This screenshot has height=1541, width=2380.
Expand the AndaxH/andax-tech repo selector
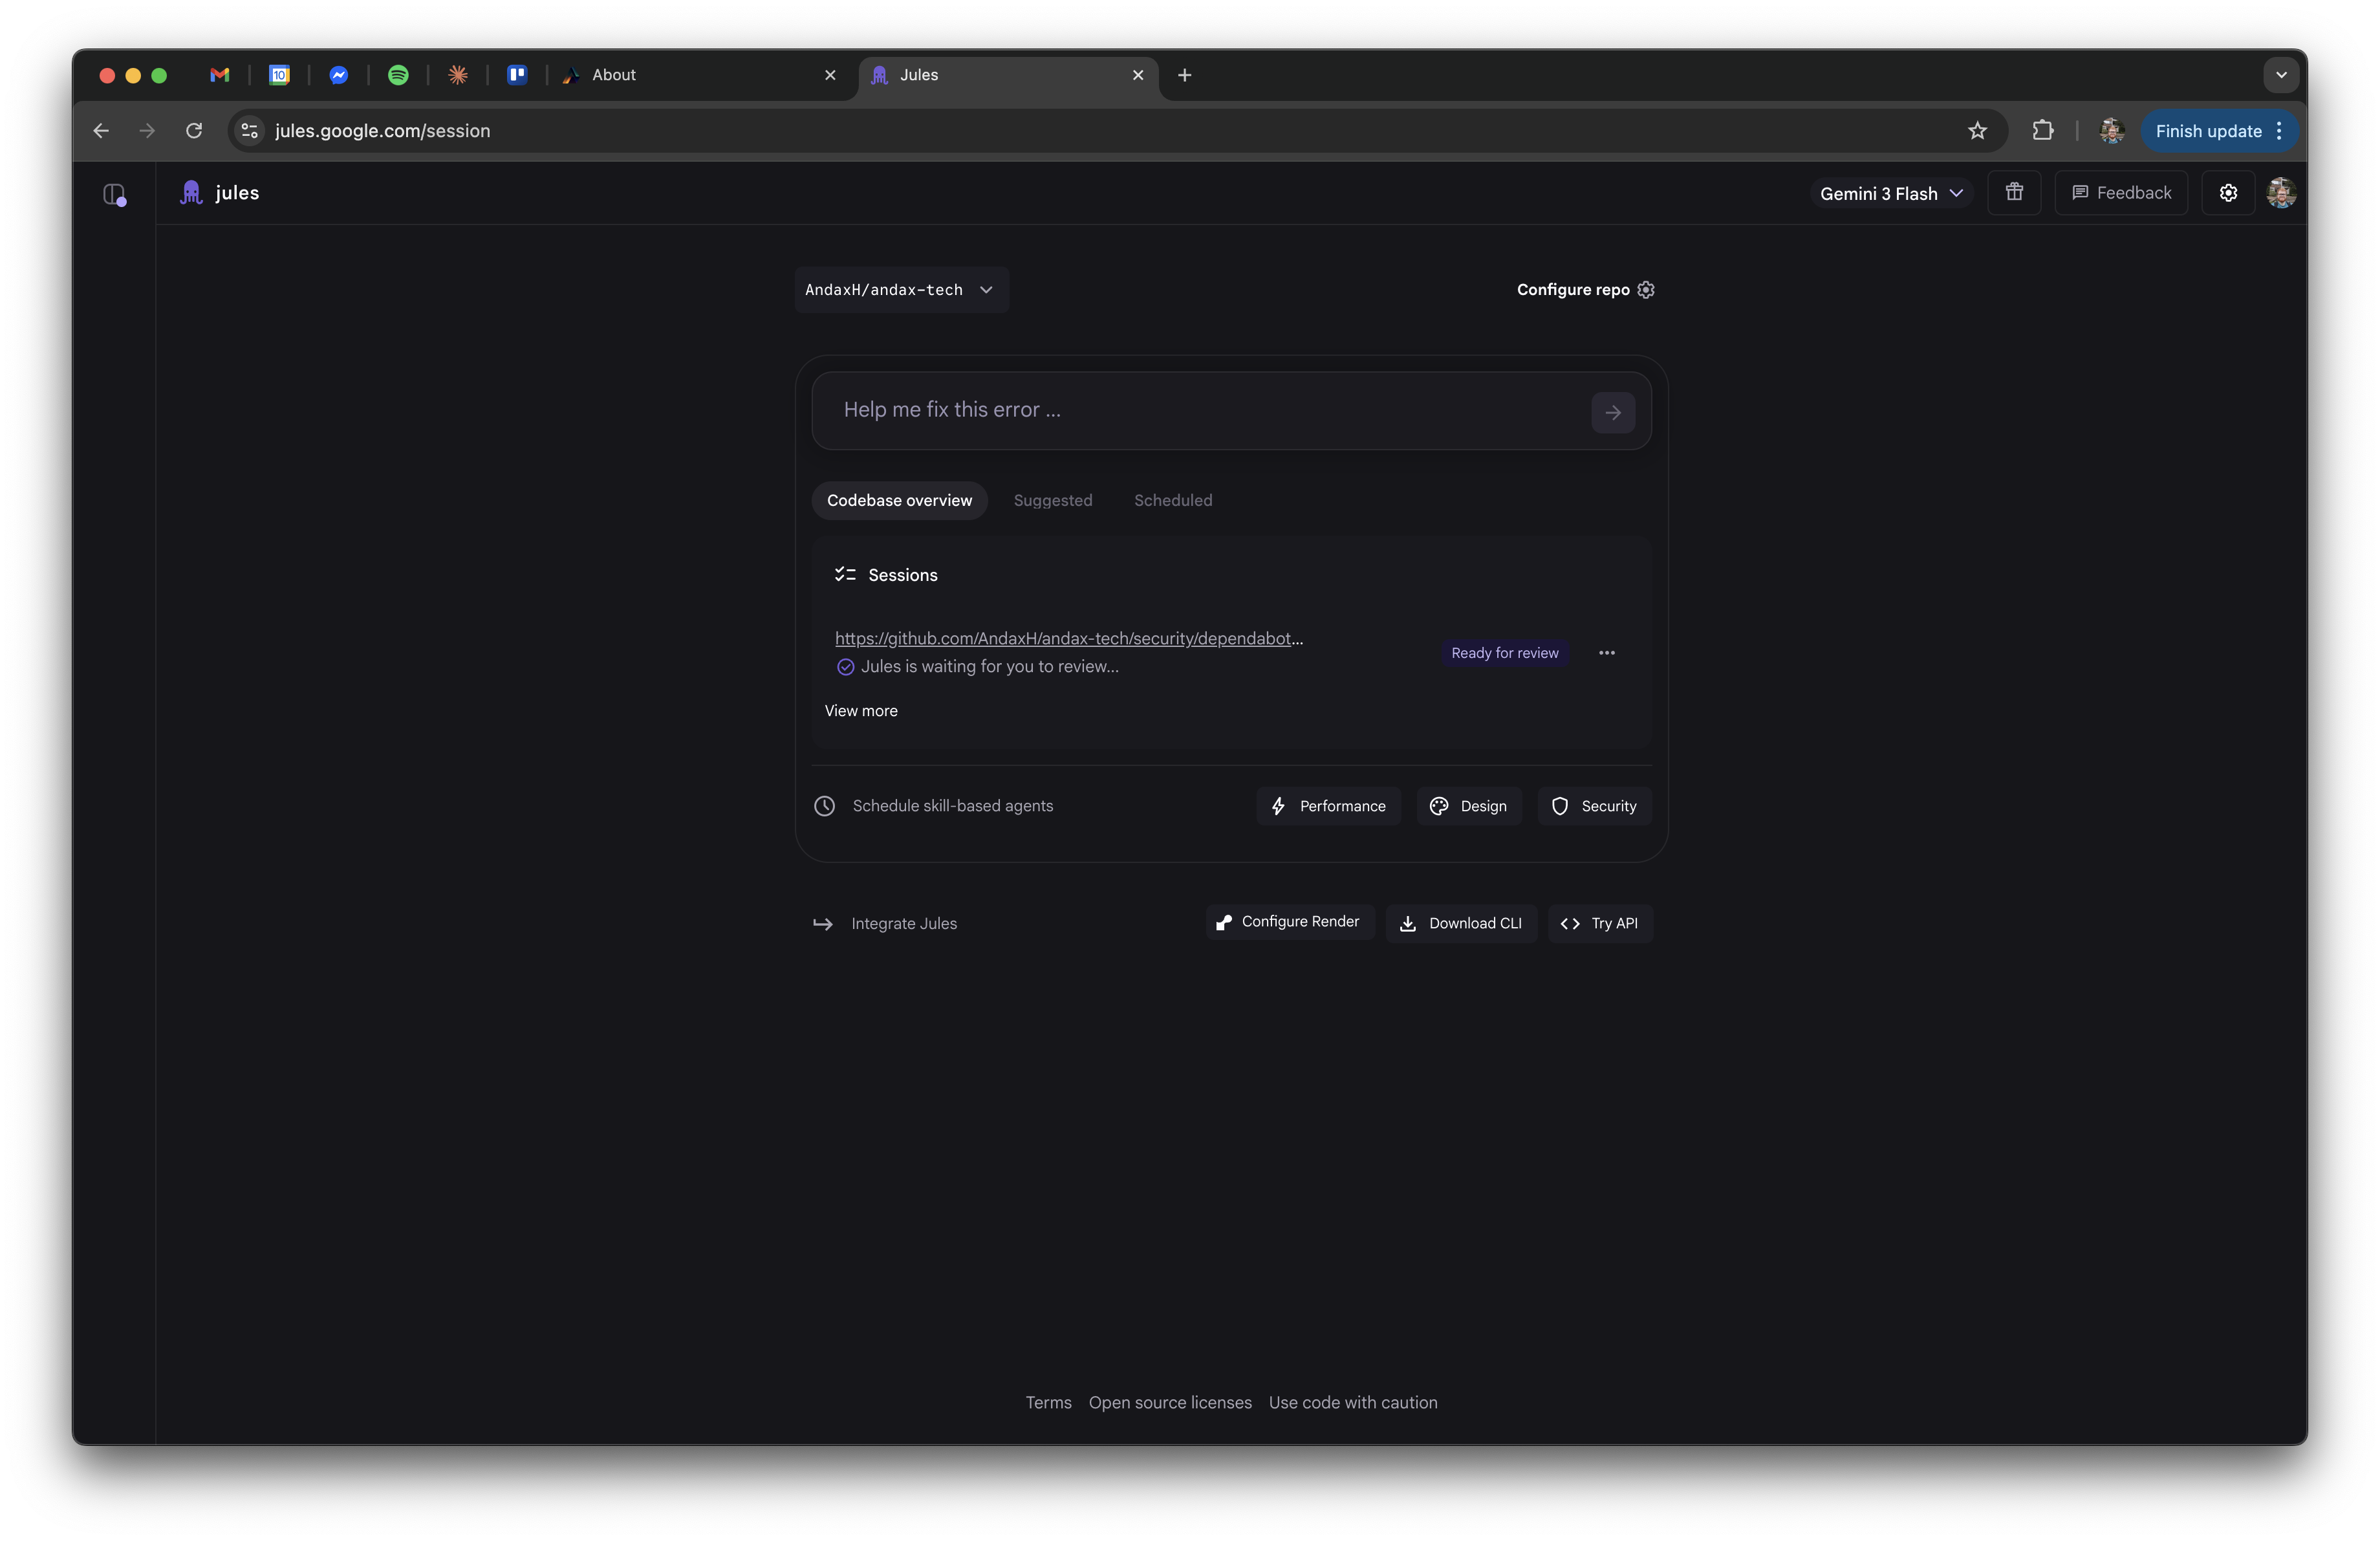(x=900, y=290)
